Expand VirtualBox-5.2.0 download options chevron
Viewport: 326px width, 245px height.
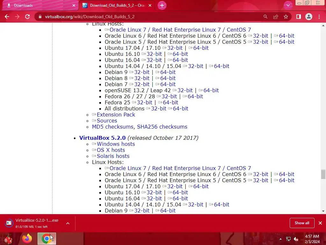(68, 223)
